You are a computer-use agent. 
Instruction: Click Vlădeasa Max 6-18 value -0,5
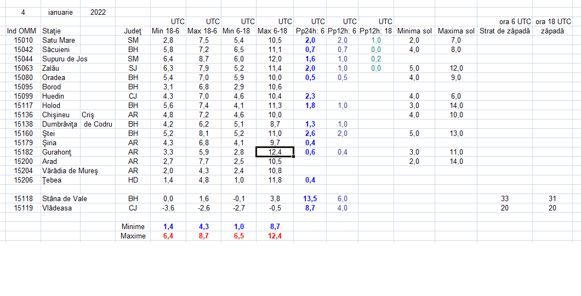tap(275, 208)
